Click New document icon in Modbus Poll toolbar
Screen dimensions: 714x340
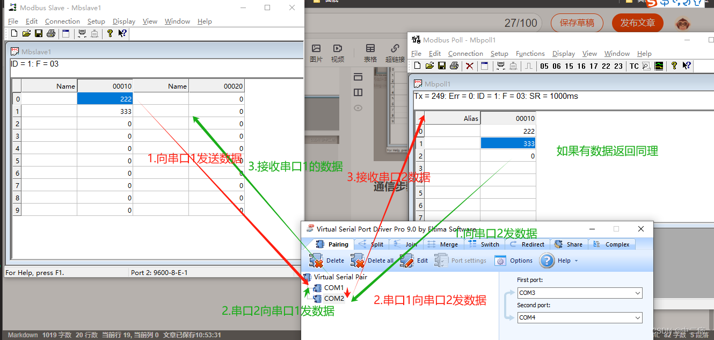[417, 66]
